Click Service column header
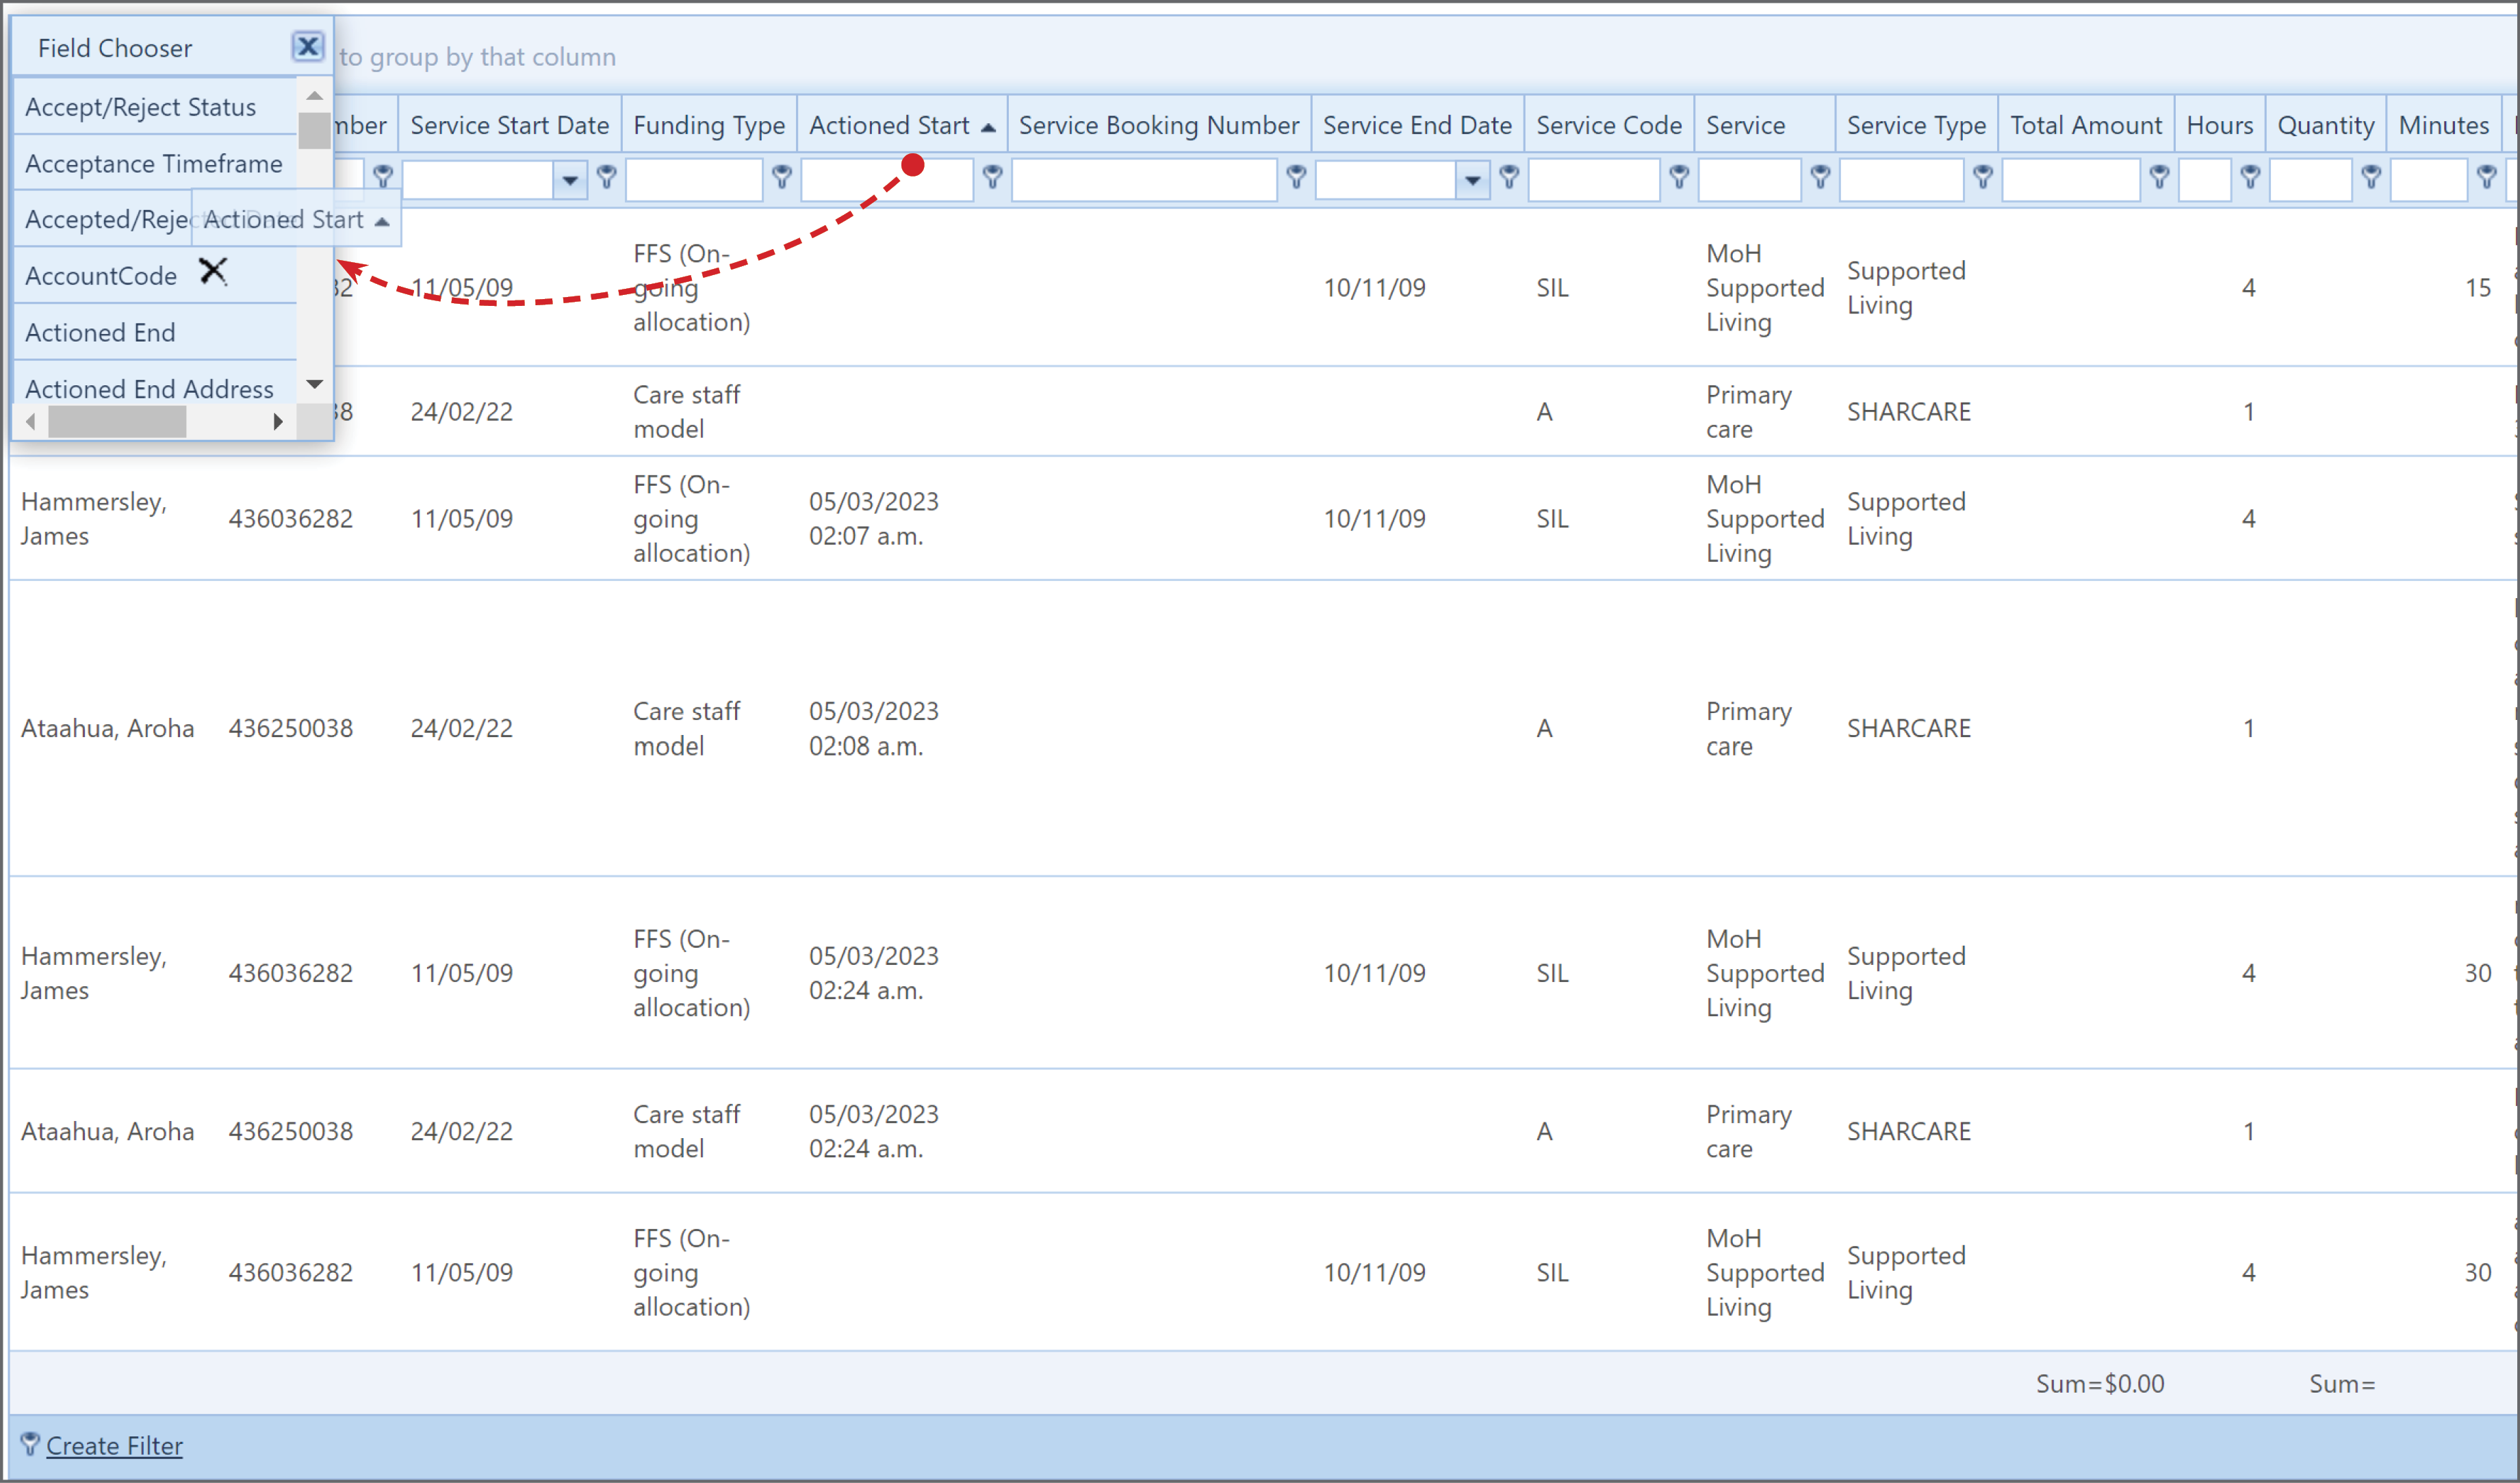2520x1483 pixels. point(1764,125)
